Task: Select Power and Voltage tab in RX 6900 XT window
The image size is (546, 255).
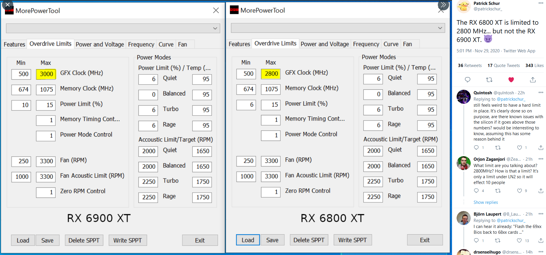Action: click(x=100, y=44)
